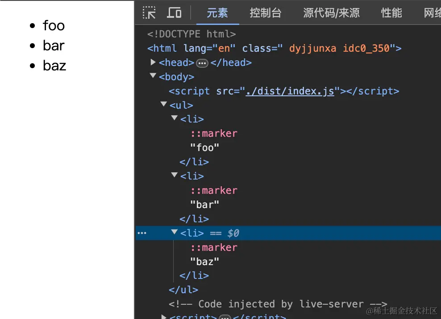The width and height of the screenshot is (441, 319).
Task: Toggle the device toolbar icon
Action: (x=174, y=12)
